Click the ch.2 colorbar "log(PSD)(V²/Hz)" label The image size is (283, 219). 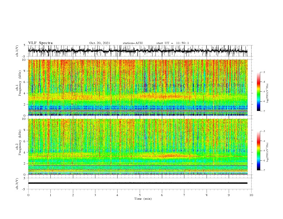(x=267, y=152)
